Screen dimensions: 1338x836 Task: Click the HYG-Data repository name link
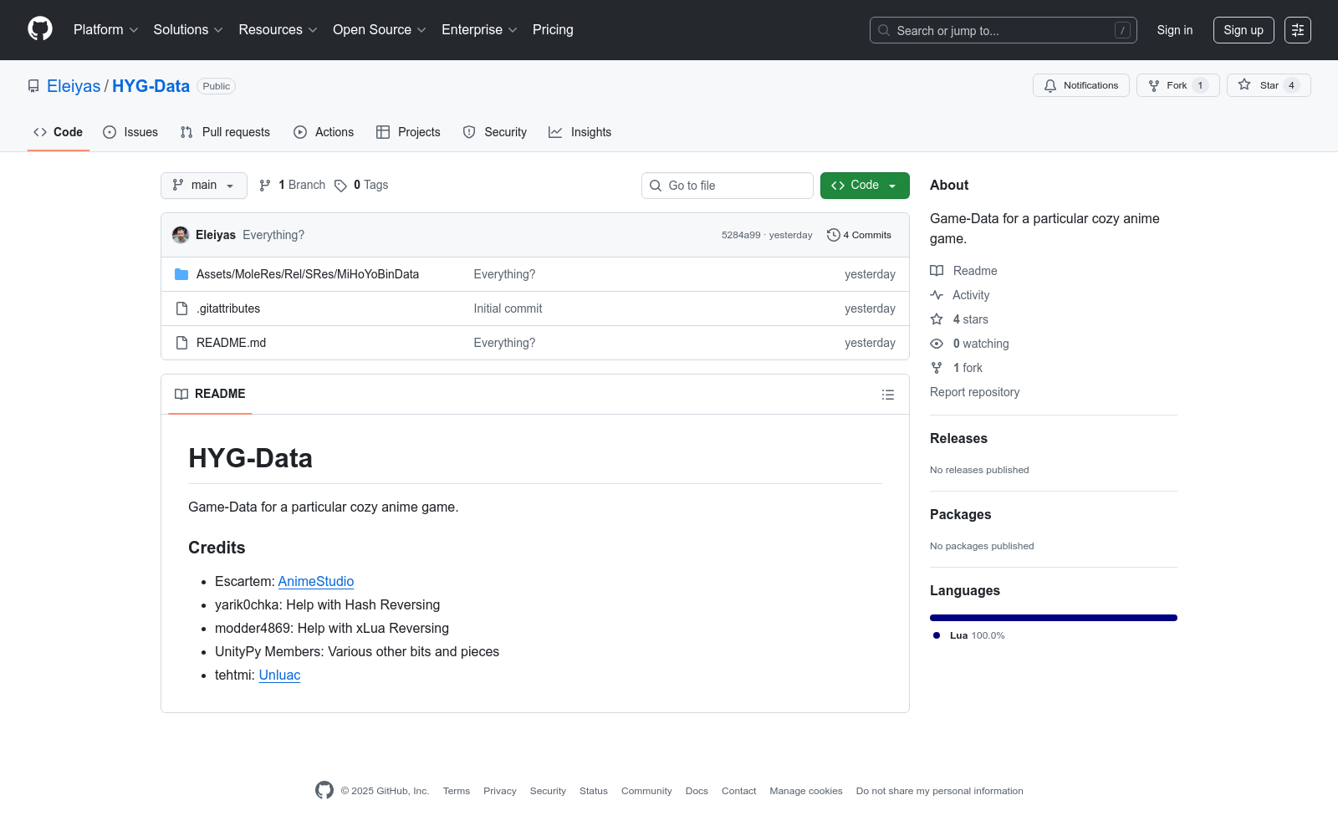click(x=151, y=86)
